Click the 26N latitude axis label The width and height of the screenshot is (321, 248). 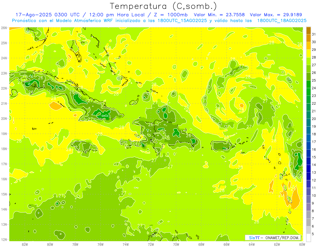pos(4,28)
